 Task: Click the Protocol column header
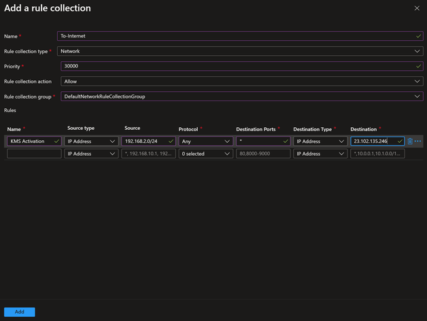coord(188,129)
